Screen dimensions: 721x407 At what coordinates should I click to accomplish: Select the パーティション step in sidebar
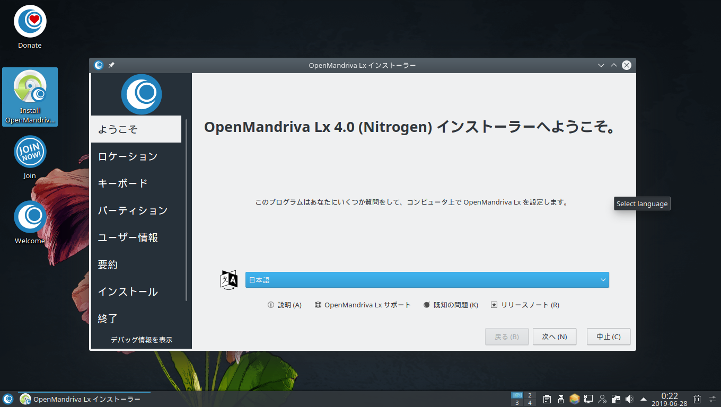136,210
